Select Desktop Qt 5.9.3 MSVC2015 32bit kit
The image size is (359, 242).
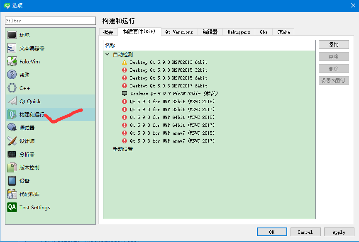click(x=169, y=70)
